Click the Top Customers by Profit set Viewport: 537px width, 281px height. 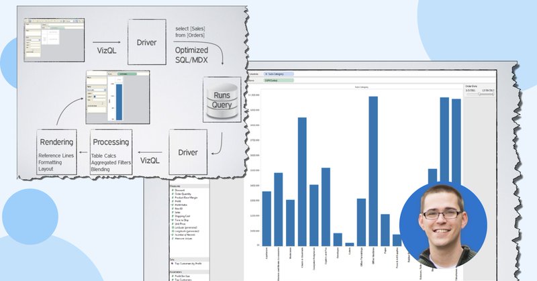tap(187, 264)
